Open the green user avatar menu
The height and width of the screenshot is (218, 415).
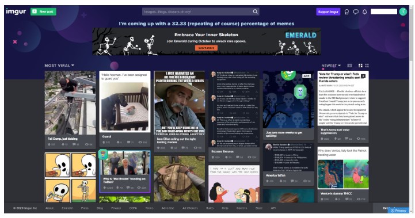403,12
